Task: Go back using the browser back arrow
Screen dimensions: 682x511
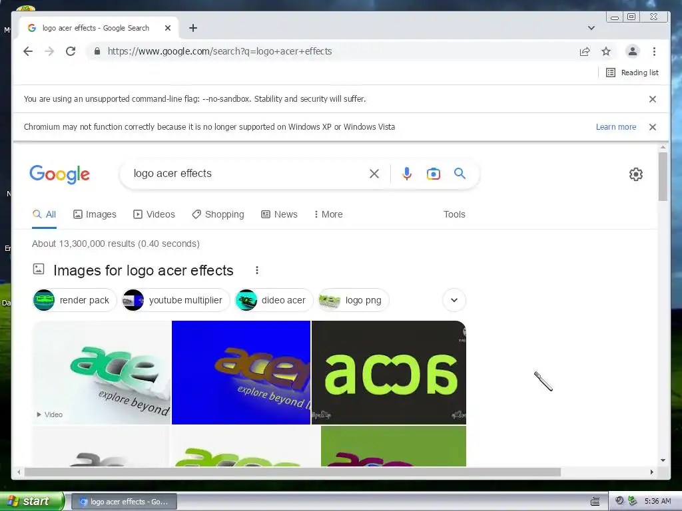Action: pos(28,51)
